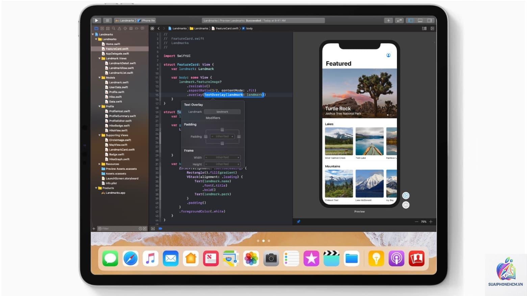Viewport: 527px width, 296px height.
Task: Click the Landmarks folder in jump bar
Action: [199, 29]
